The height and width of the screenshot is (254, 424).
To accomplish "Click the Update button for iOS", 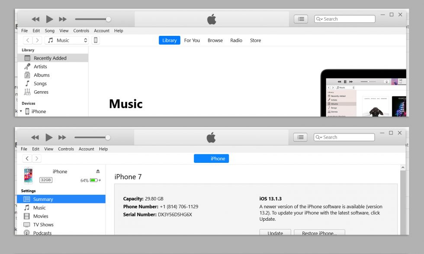I will (275, 233).
